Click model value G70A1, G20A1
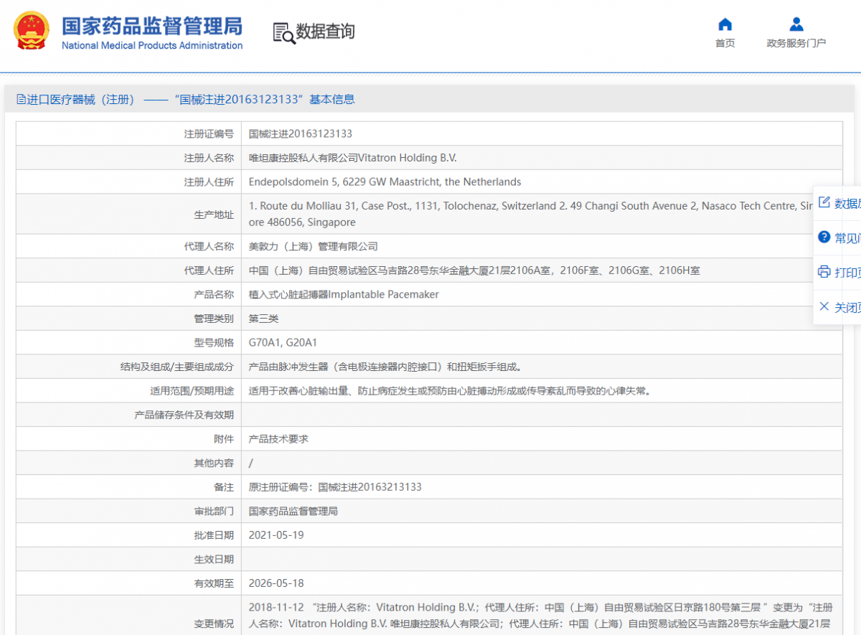Viewport: 861px width, 635px height. pos(283,342)
